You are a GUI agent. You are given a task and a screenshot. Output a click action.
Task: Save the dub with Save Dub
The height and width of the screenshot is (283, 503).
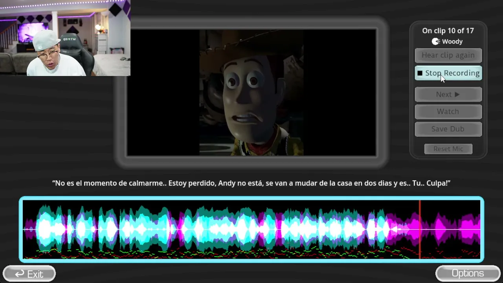point(448,129)
